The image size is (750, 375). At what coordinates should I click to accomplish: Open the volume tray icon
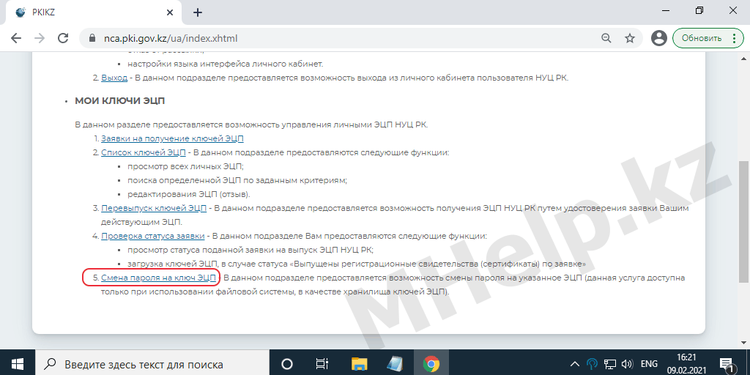point(627,364)
